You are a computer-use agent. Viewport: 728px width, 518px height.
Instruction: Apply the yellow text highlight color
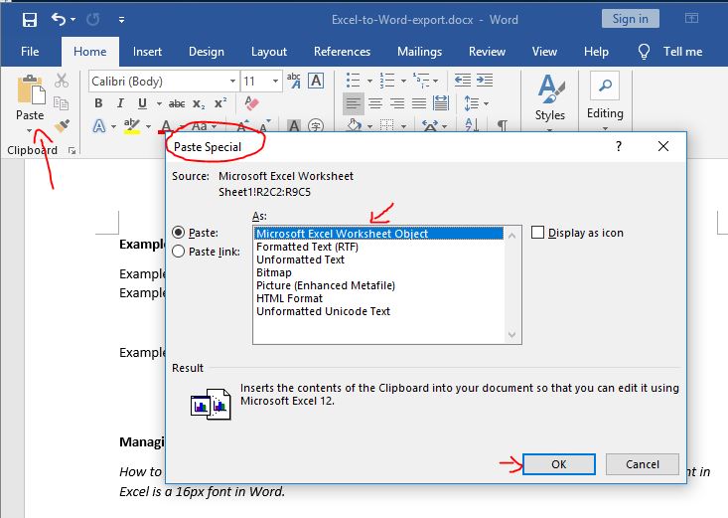(x=132, y=126)
